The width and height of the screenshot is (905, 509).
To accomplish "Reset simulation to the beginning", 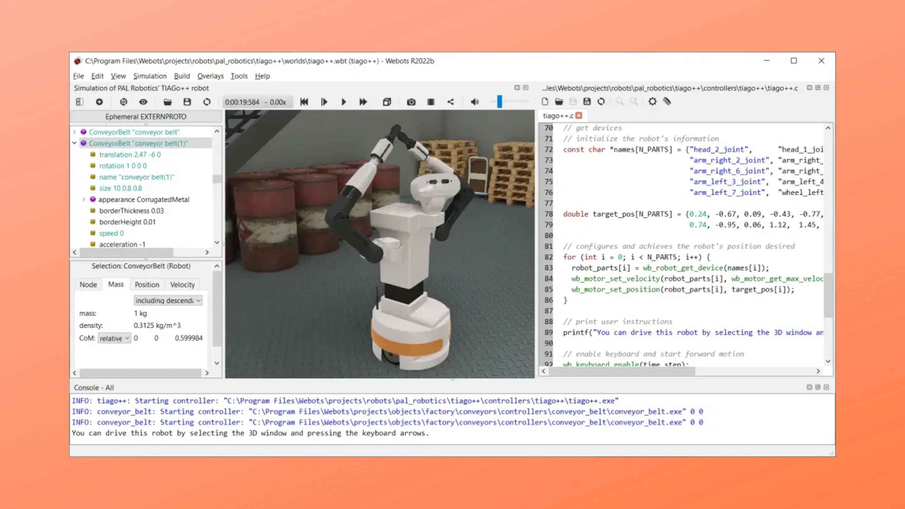I will (x=304, y=102).
